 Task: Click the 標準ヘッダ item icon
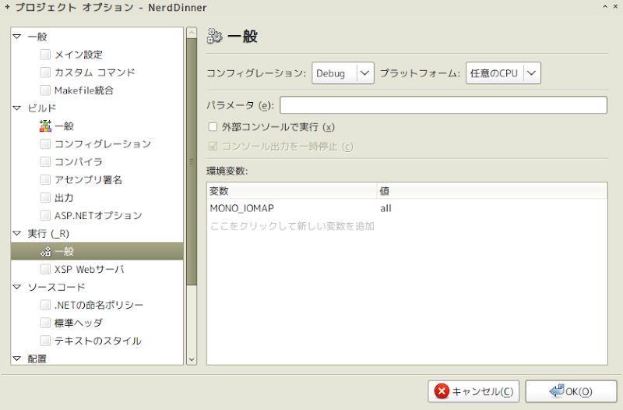[x=45, y=323]
